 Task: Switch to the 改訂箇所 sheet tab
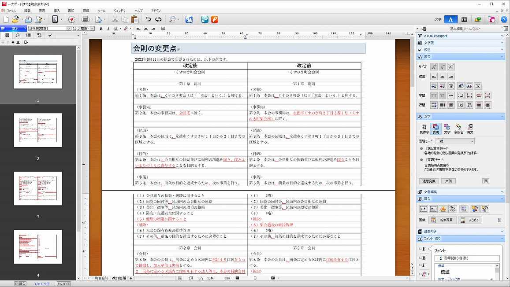coord(119,278)
